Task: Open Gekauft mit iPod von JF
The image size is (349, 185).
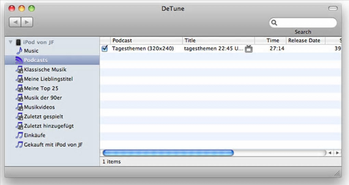Action: (x=53, y=145)
